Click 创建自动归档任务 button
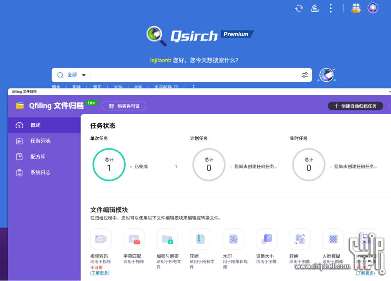Screen dimensions: 391x281 355,106
